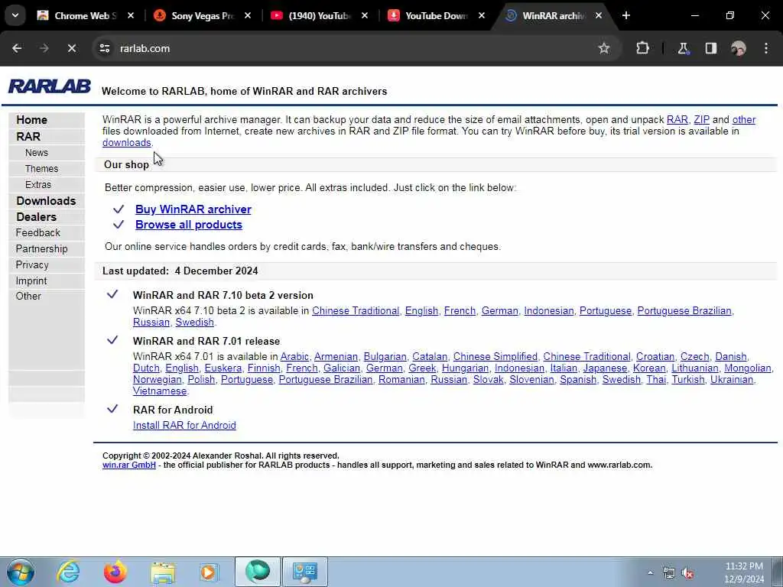View site information icon in address bar
783x587 pixels.
[x=104, y=48]
